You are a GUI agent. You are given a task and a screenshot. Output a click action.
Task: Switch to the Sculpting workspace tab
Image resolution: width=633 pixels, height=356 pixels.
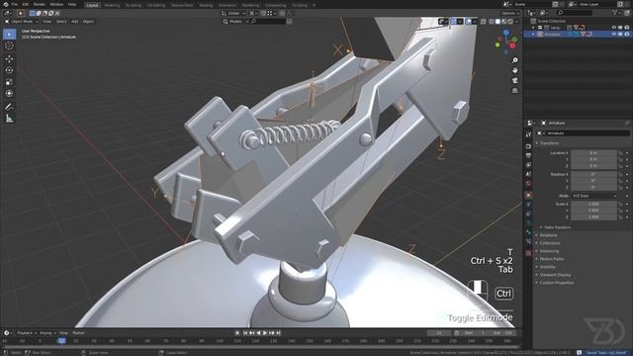coord(134,5)
